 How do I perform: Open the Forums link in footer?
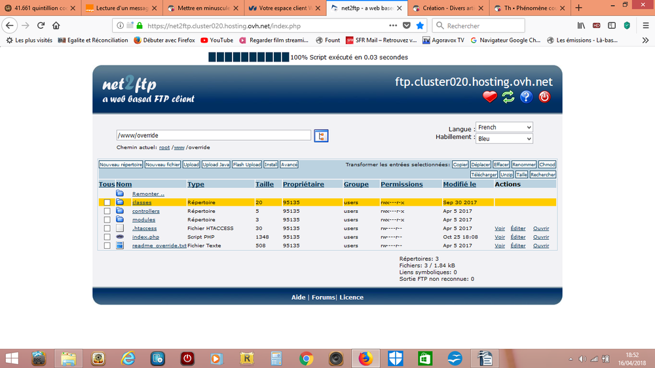(x=323, y=297)
